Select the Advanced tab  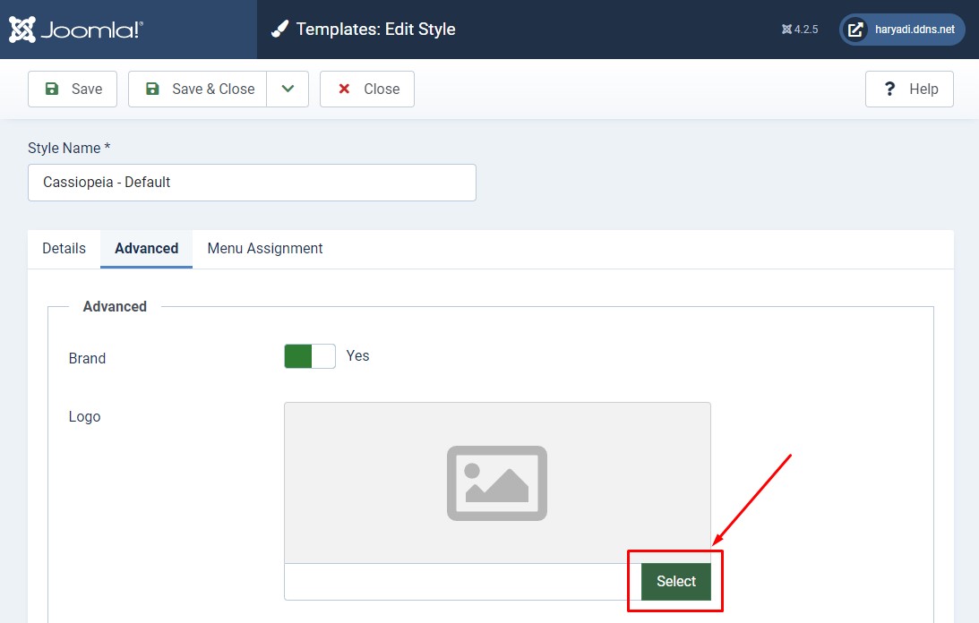[147, 248]
